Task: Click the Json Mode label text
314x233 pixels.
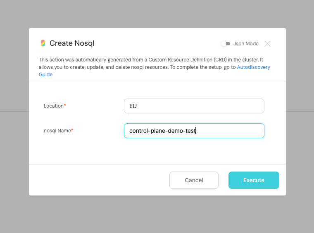Action: pos(246,44)
